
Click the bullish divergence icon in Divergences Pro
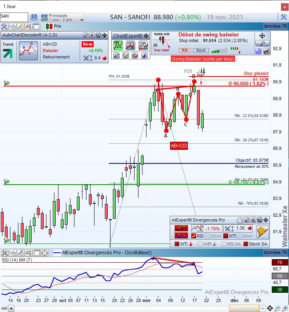click(181, 236)
